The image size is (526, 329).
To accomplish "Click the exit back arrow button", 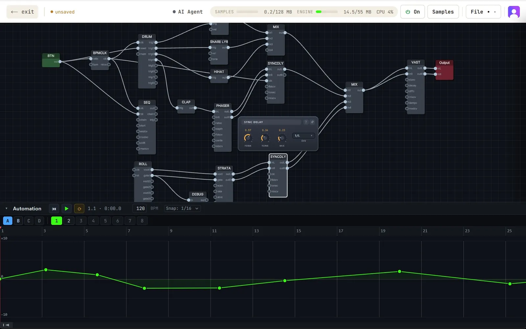I will pos(22,12).
